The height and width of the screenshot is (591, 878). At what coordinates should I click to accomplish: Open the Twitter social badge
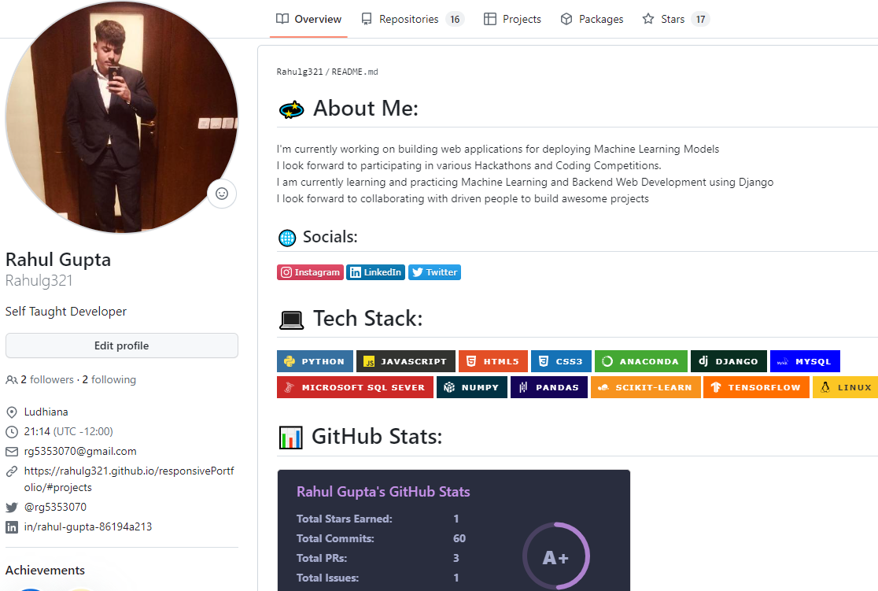434,272
